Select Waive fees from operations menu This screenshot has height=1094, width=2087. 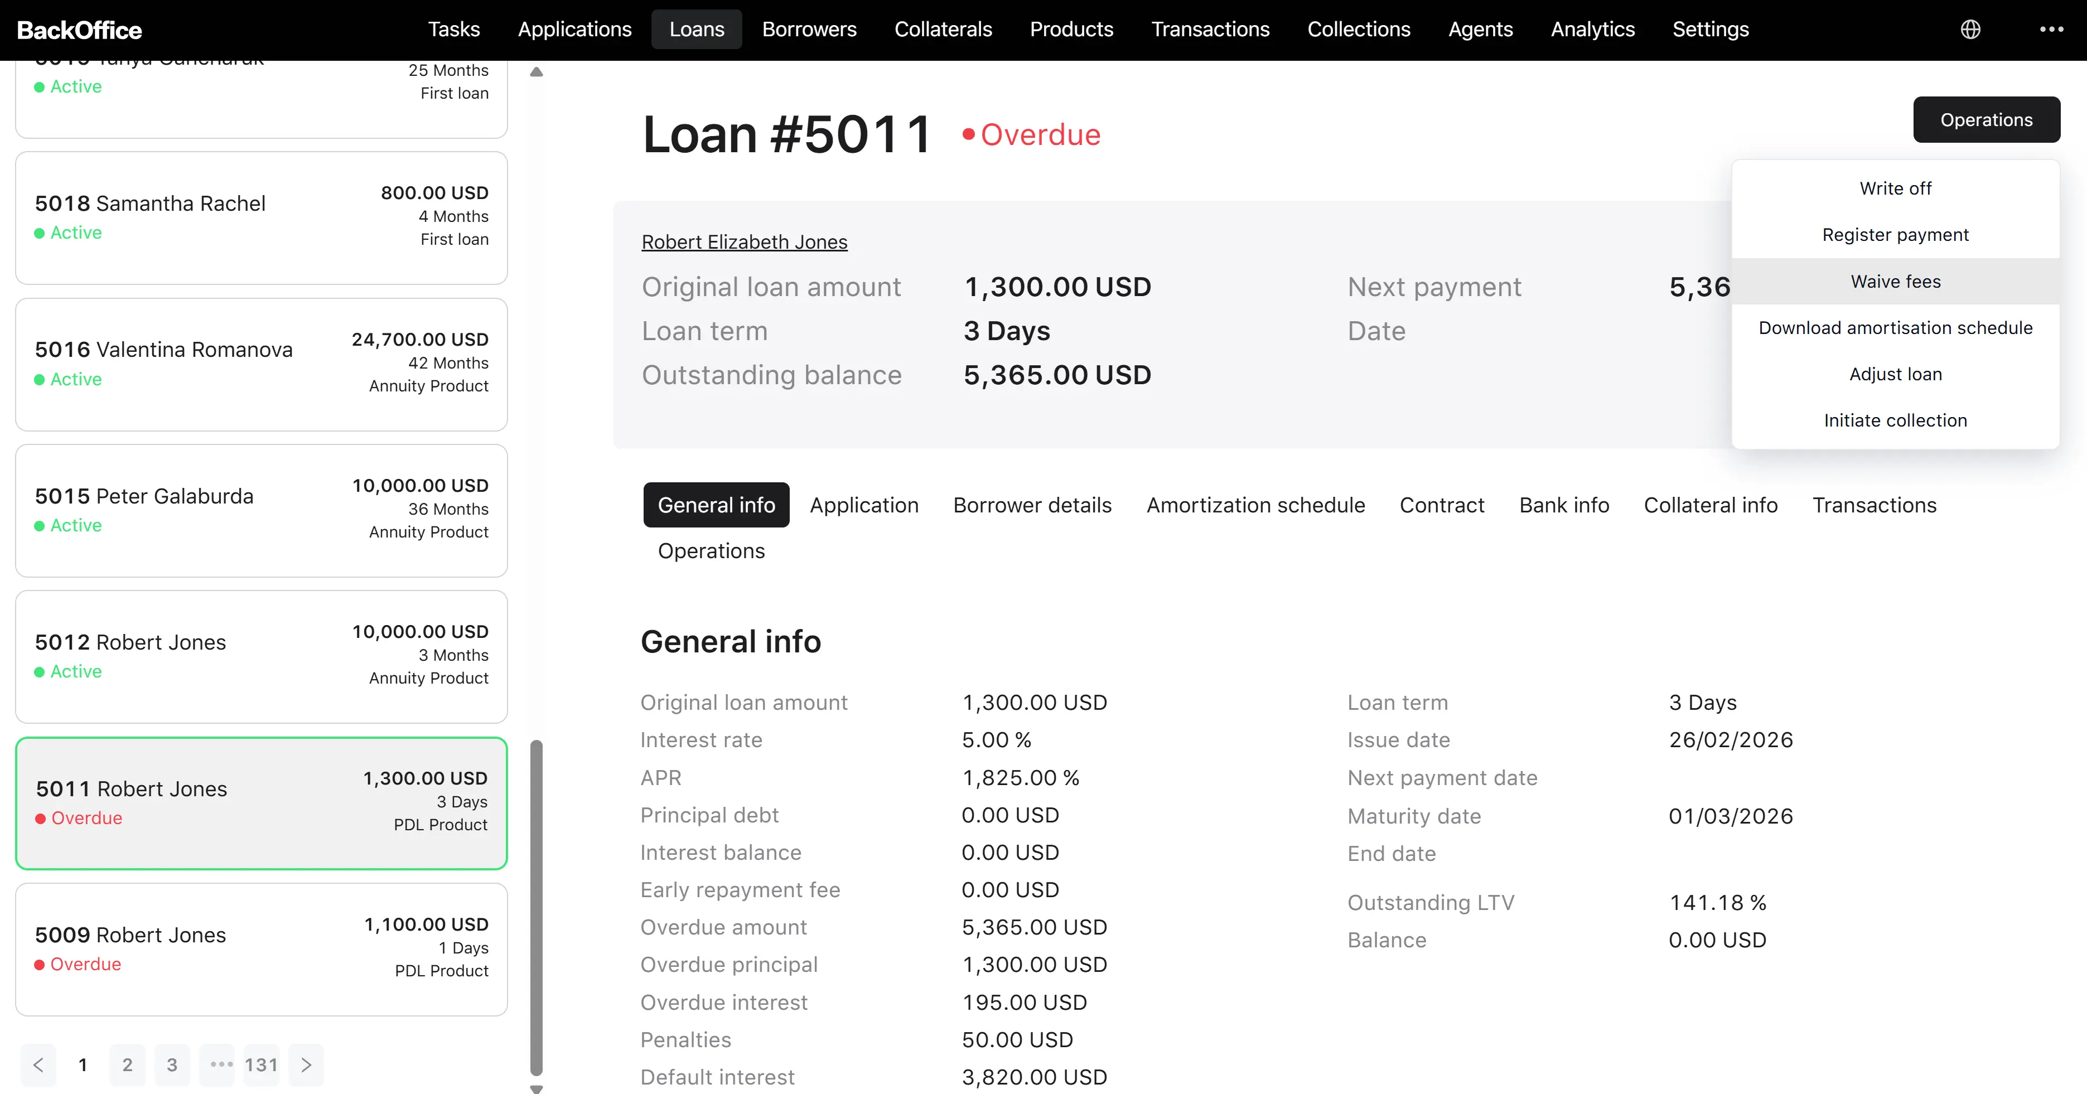coord(1895,281)
